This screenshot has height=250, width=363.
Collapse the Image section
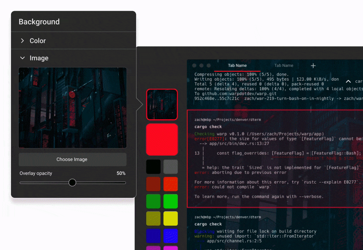[x=22, y=58]
